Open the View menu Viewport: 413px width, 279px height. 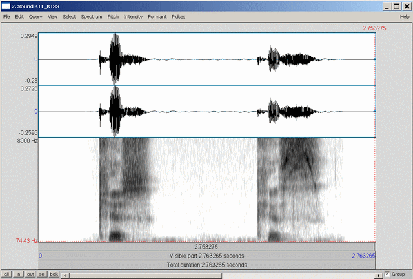tap(52, 16)
